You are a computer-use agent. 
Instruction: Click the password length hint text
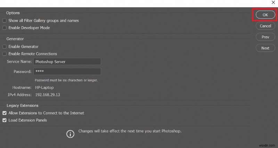(66, 80)
